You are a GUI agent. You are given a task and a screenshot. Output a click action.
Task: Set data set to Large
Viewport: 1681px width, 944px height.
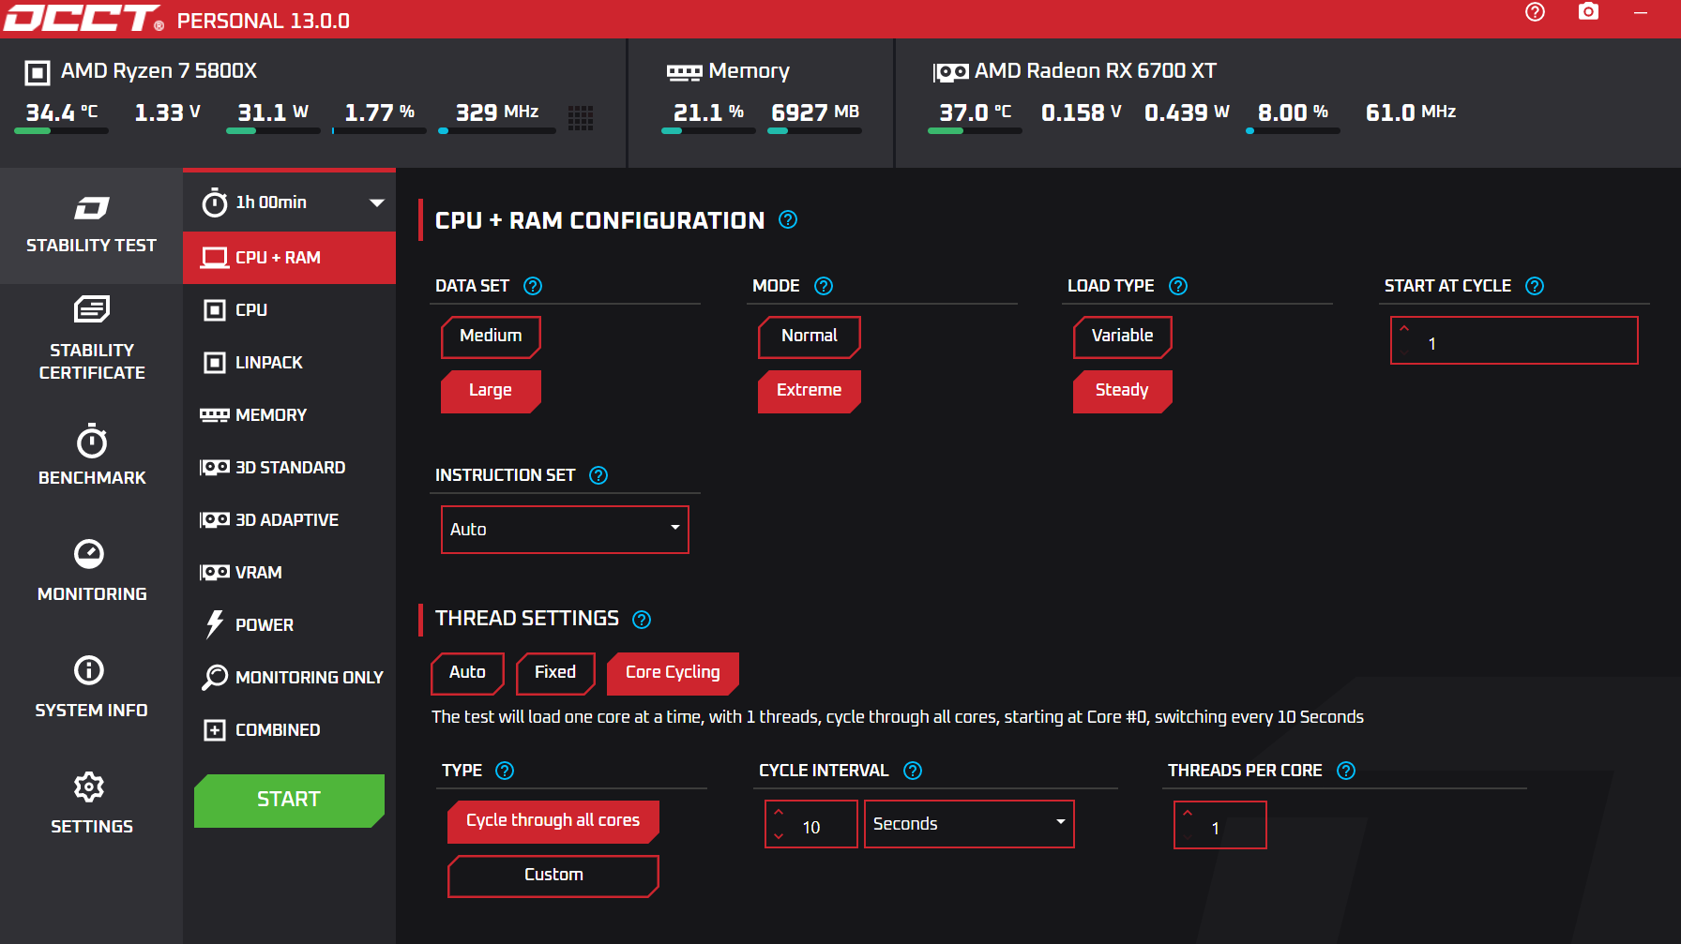tap(491, 391)
